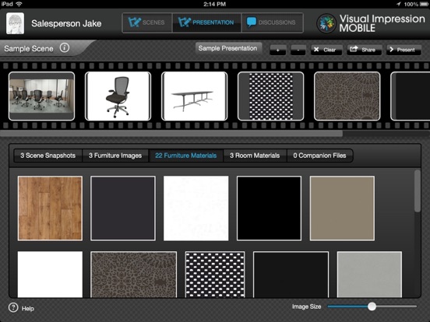Click the plus button to add item
The width and height of the screenshot is (430, 322).
tap(278, 50)
